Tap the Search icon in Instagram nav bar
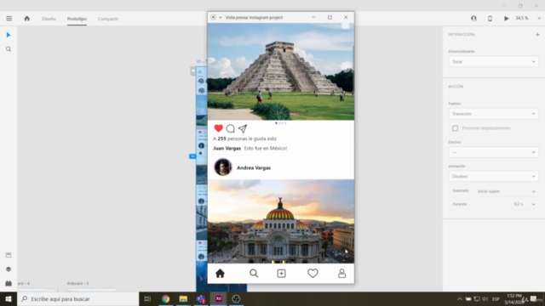The image size is (545, 306). click(x=254, y=274)
